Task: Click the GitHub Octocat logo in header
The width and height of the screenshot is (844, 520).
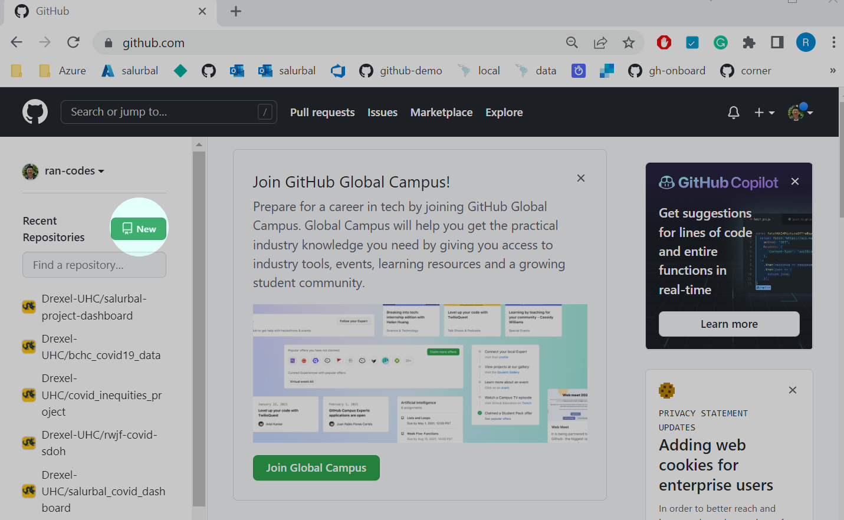Action: coord(35,111)
